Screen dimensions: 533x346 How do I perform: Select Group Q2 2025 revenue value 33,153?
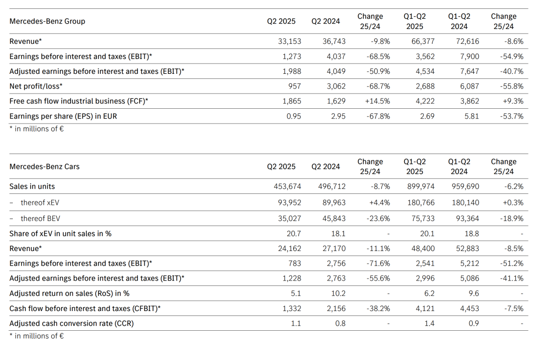[290, 41]
